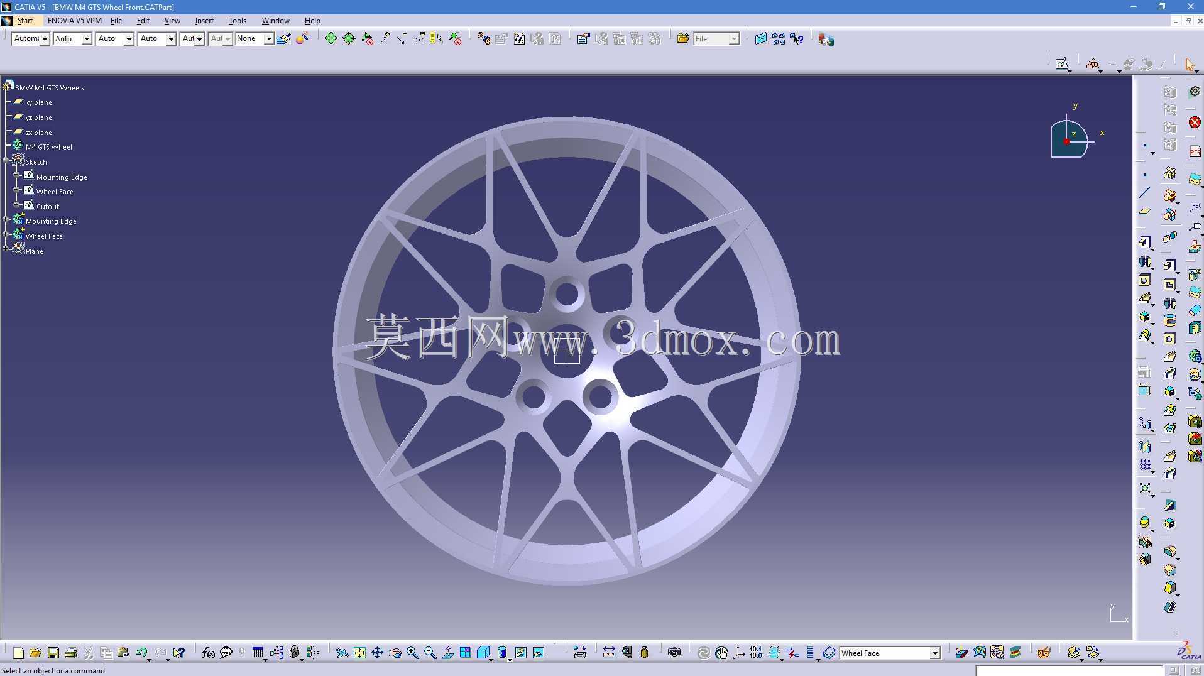Click the power input field in status bar

(x=1069, y=670)
